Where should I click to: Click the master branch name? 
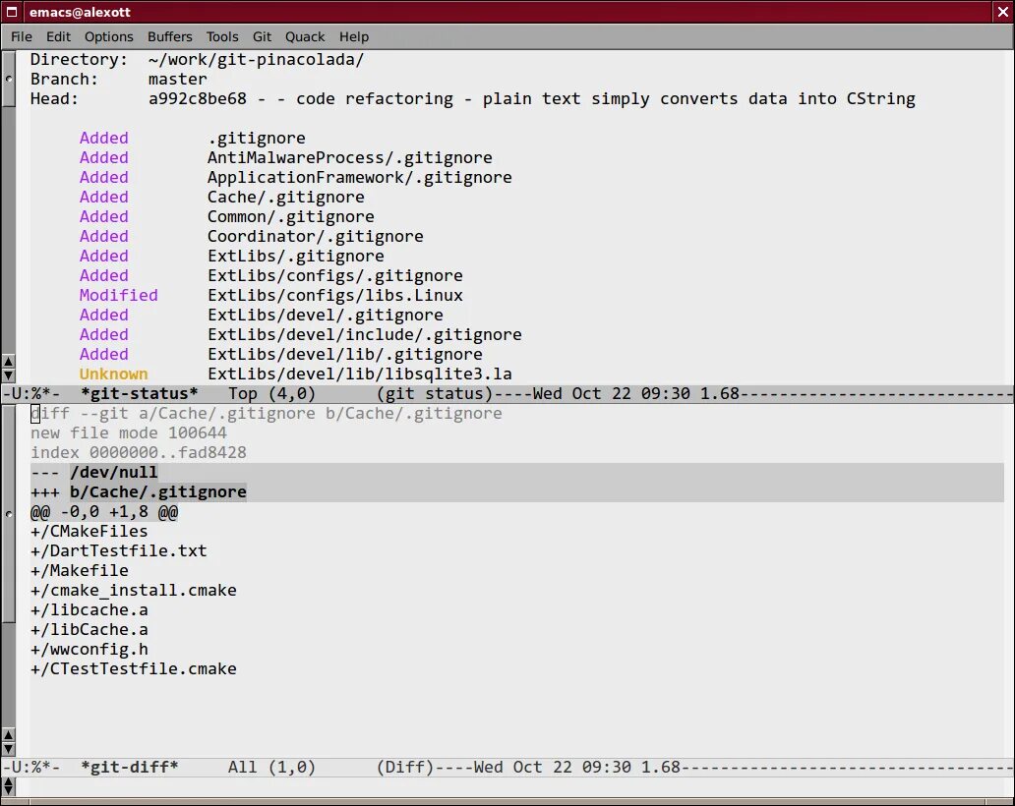point(177,79)
